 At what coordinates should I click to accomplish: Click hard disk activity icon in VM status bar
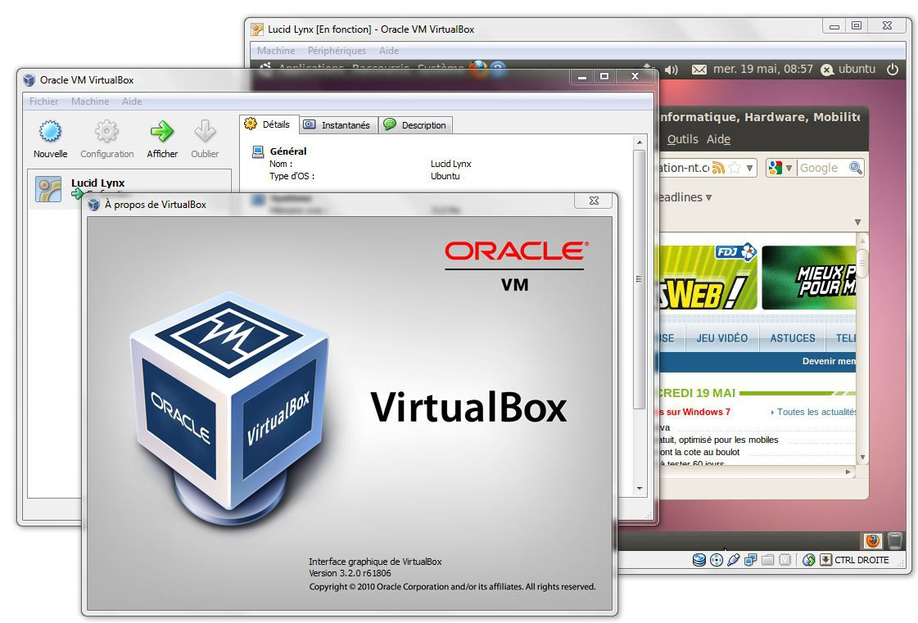click(699, 560)
